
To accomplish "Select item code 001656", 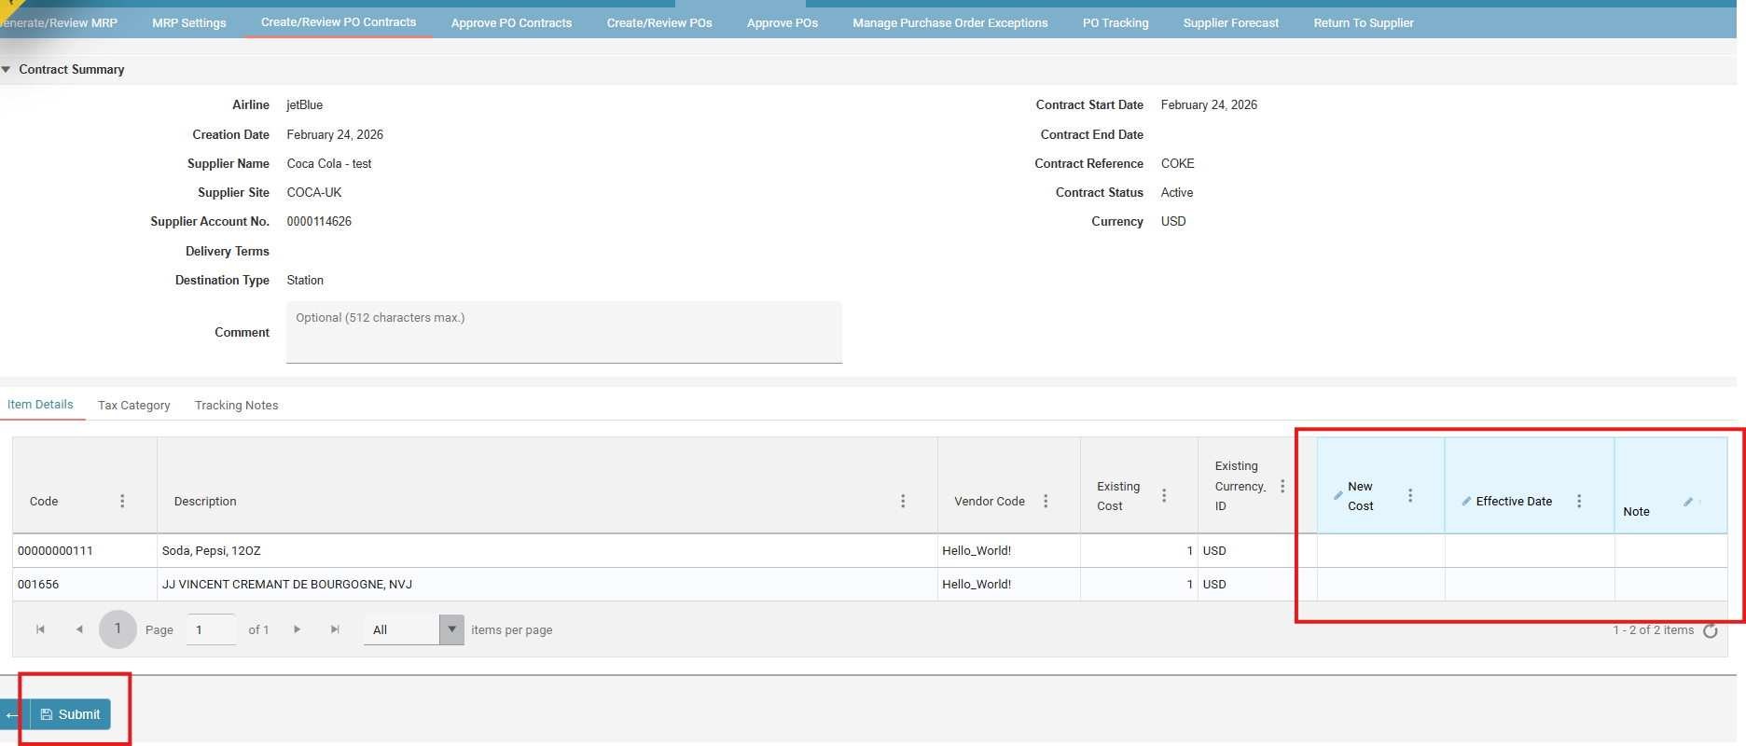I will click(38, 584).
